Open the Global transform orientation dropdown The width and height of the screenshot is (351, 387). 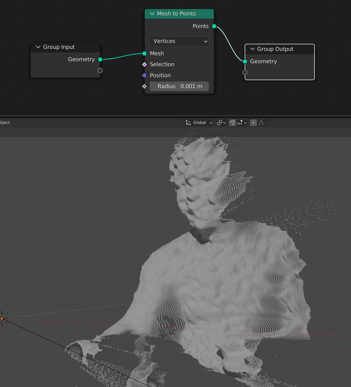click(x=199, y=123)
